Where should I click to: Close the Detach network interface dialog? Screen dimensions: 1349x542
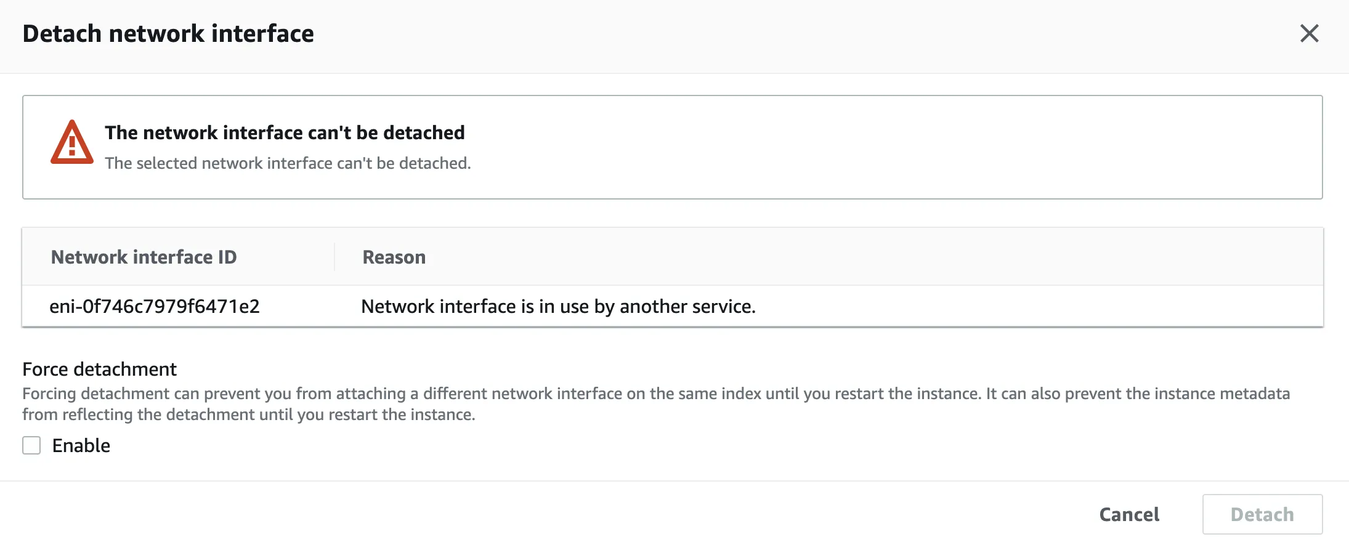[x=1309, y=33]
